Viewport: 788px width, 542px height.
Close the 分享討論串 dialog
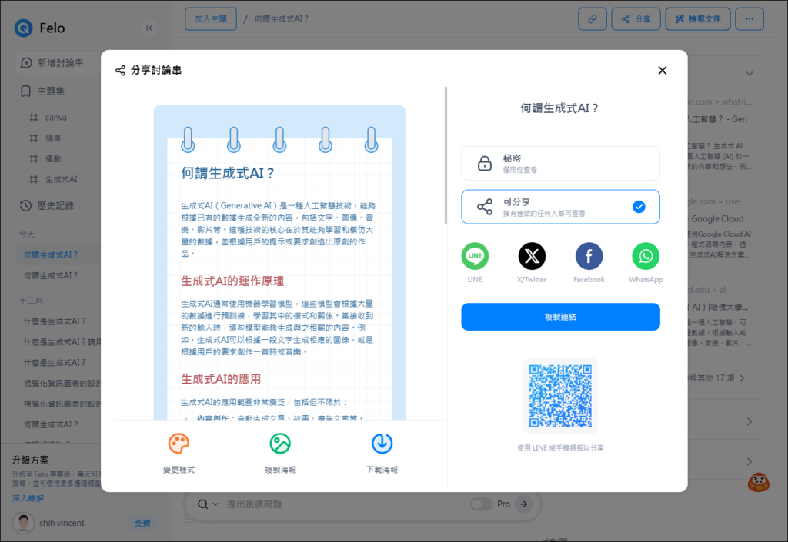coord(663,71)
